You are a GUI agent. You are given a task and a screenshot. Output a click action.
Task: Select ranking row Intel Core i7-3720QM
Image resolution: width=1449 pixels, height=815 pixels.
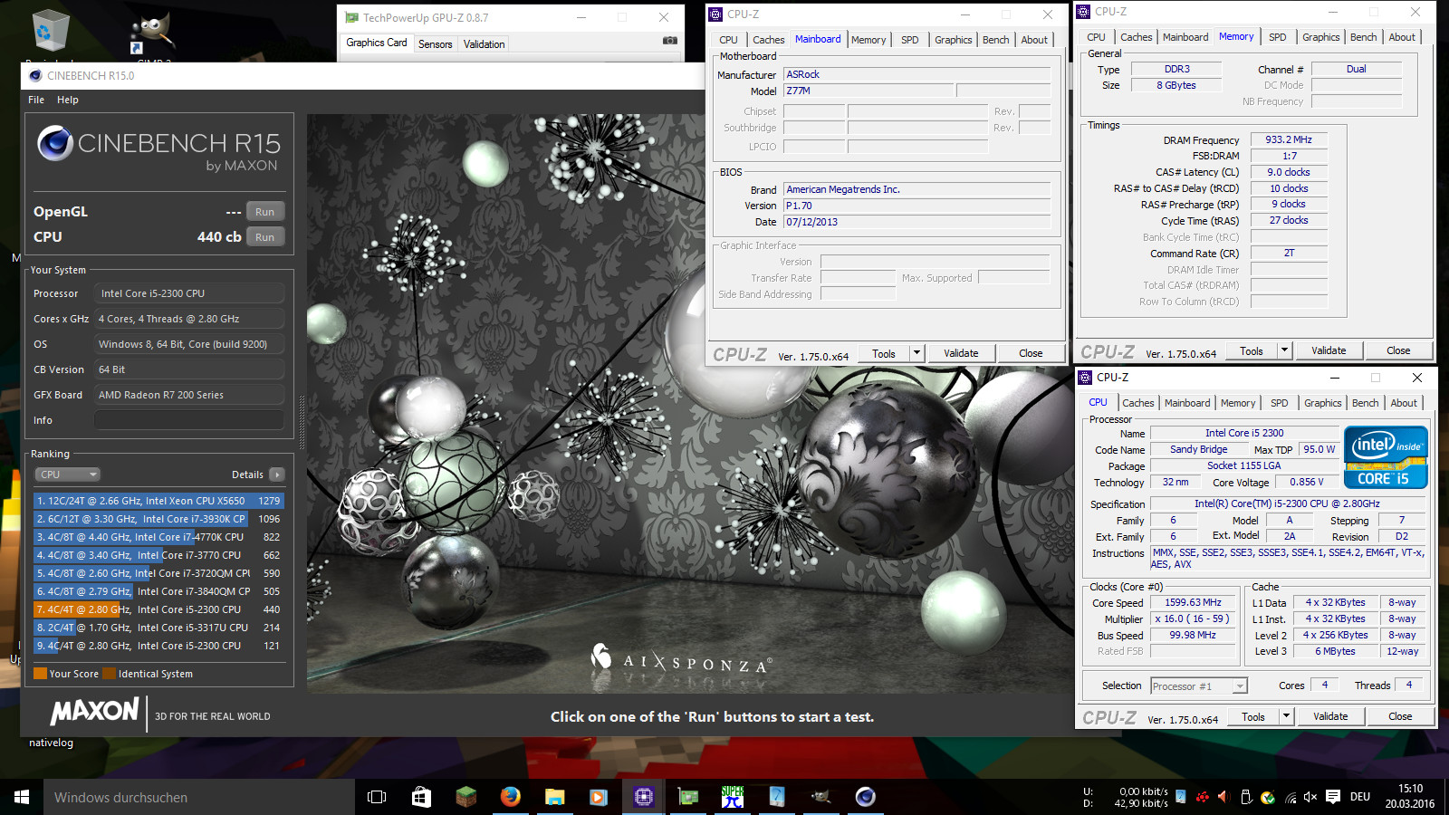point(159,573)
